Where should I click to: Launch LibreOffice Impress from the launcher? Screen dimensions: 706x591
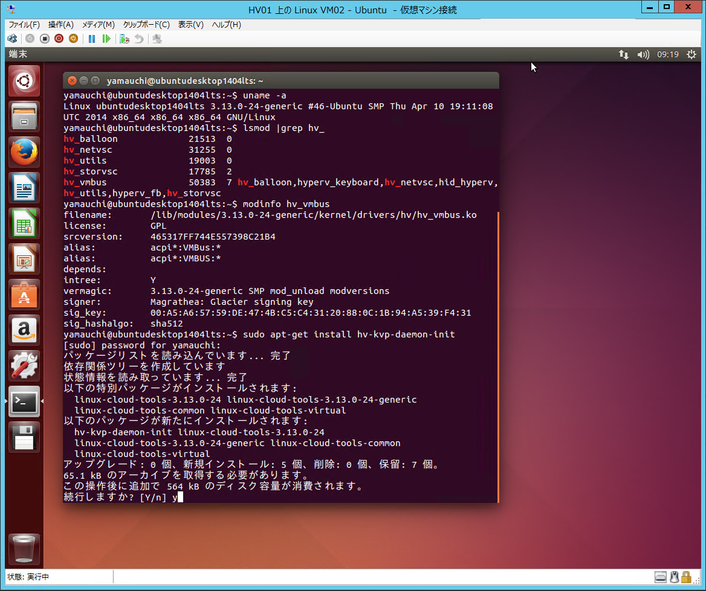pos(24,259)
